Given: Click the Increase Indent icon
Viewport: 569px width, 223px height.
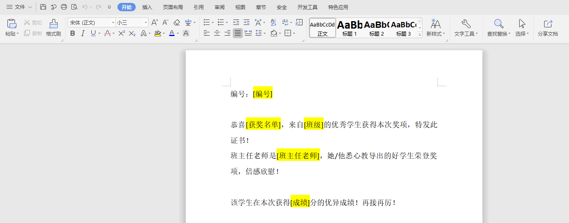Looking at the screenshot, I should pos(247,22).
